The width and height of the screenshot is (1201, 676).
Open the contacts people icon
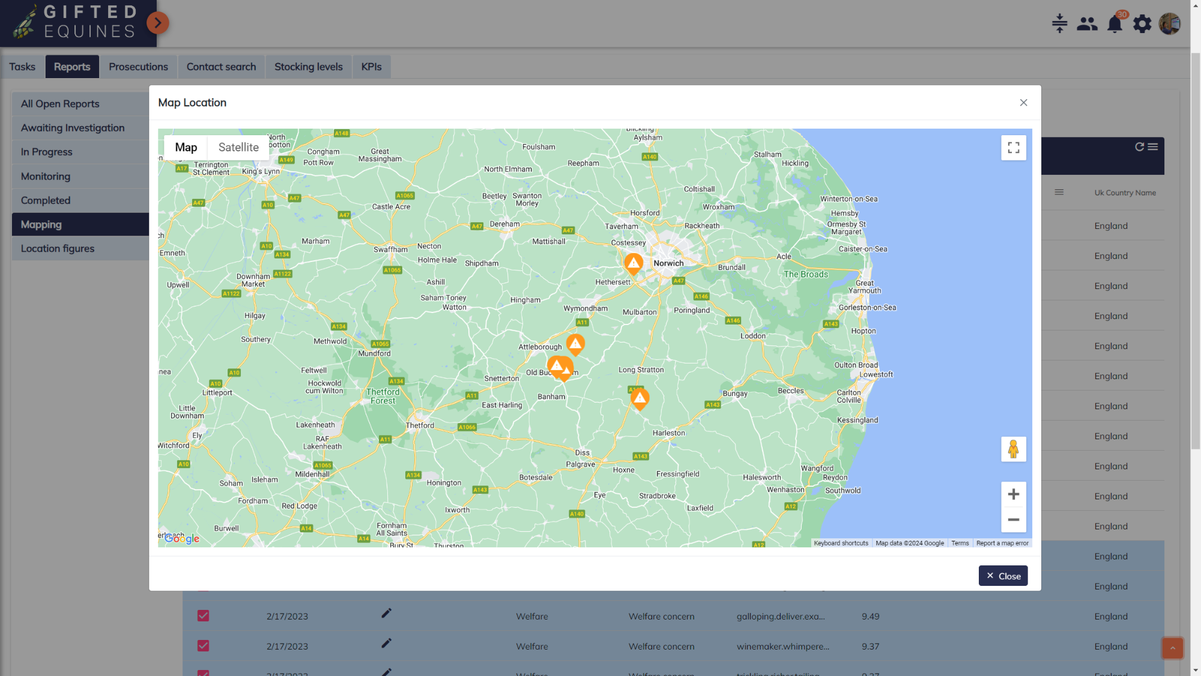point(1087,23)
